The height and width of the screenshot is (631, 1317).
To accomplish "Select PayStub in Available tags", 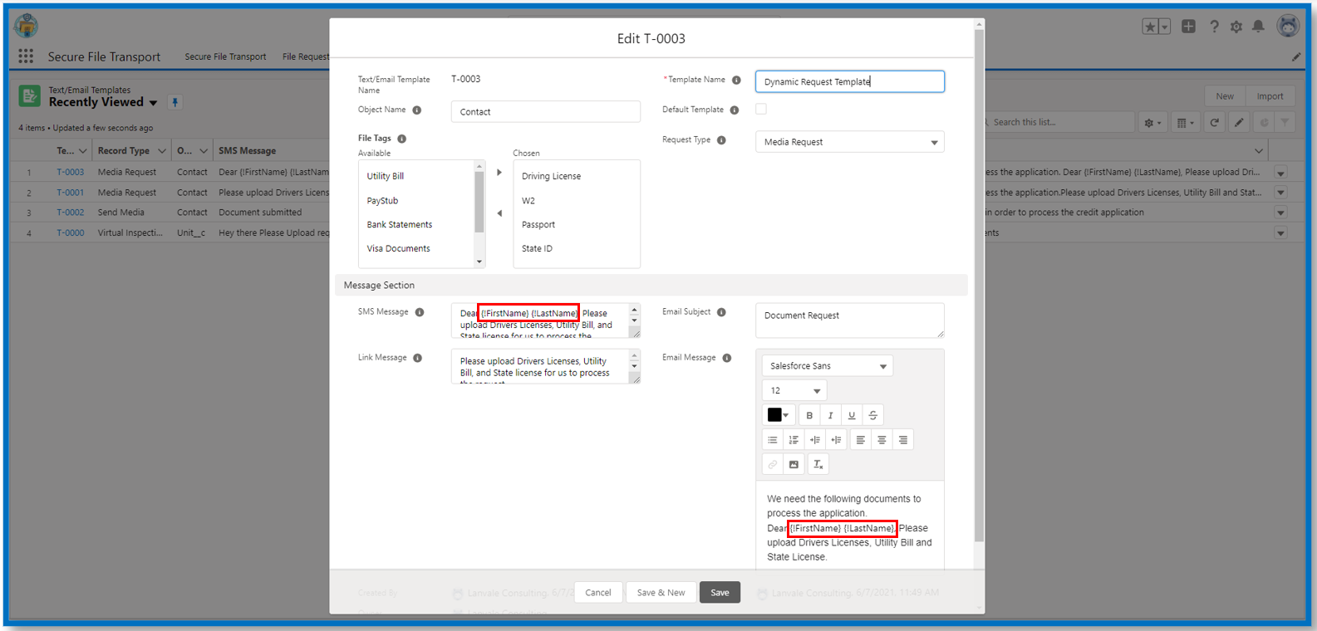I will point(382,201).
